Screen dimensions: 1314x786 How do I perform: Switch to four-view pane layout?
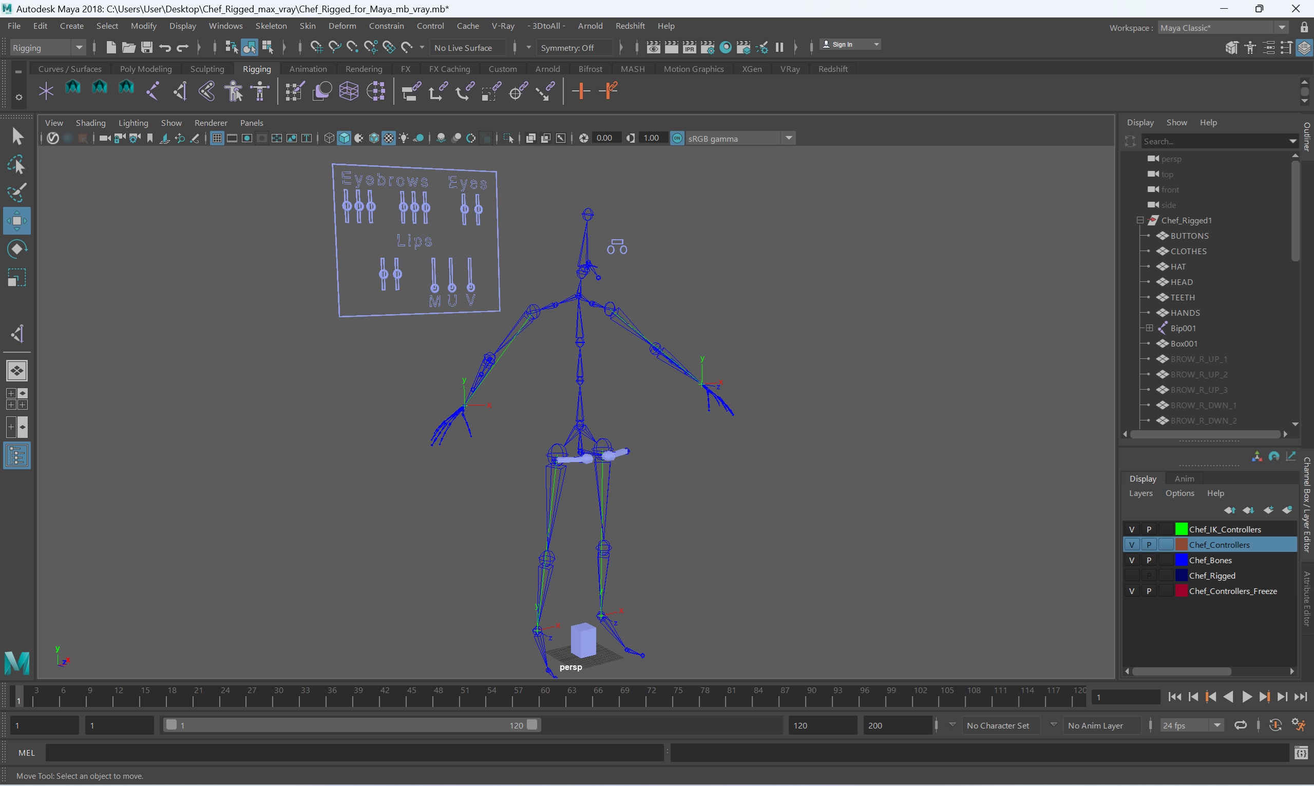[x=17, y=399]
